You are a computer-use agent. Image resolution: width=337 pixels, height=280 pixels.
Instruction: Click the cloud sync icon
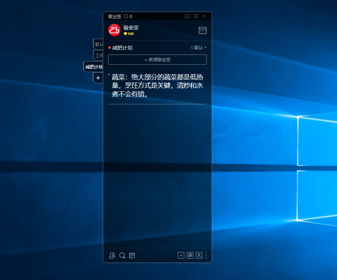click(187, 16)
